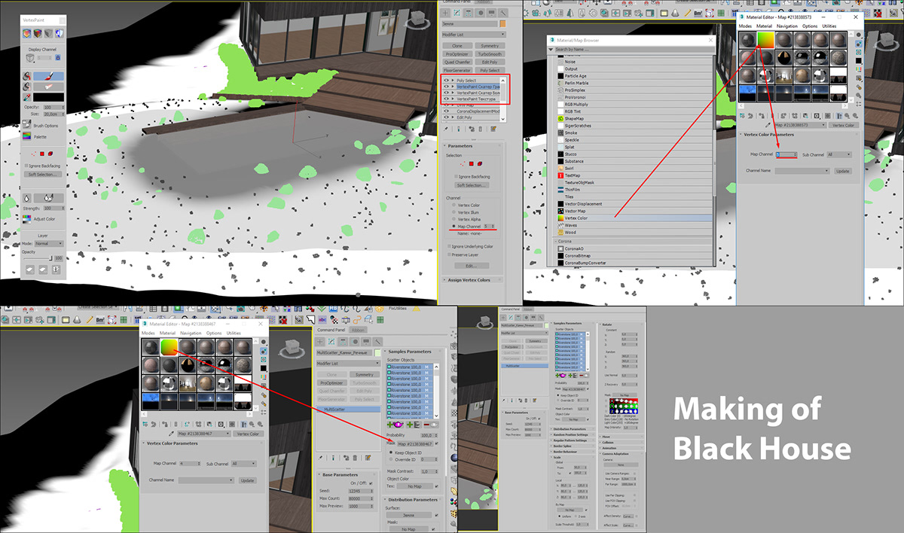904x533 pixels.
Task: Open the Utilities wrench tab above Земля field
Action: pos(502,13)
